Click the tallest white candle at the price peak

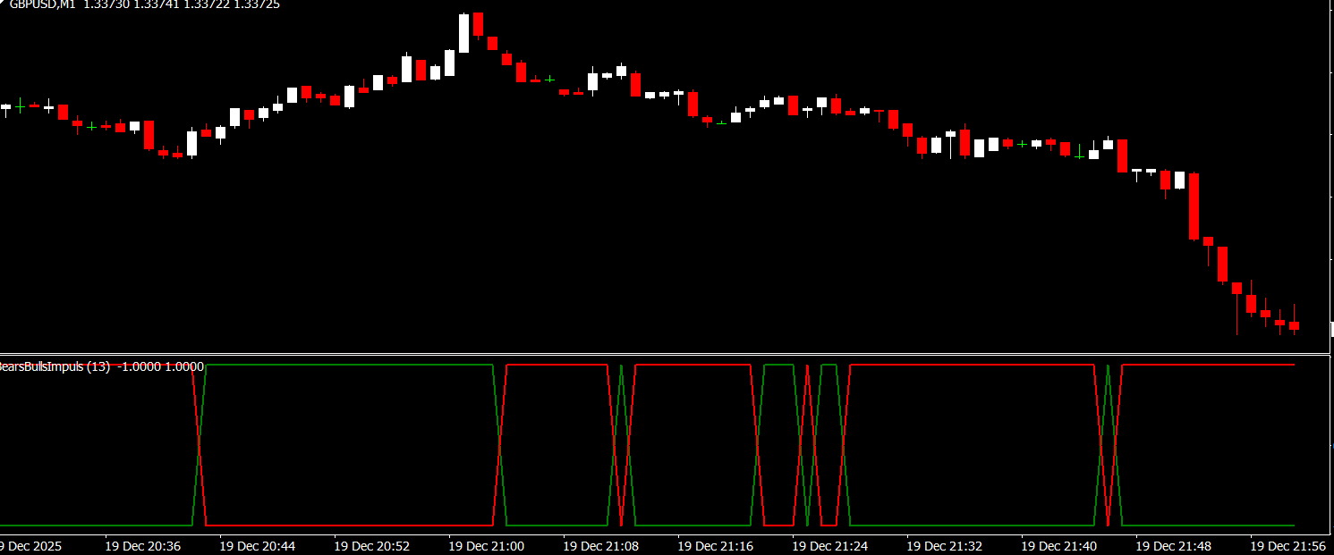click(x=463, y=33)
